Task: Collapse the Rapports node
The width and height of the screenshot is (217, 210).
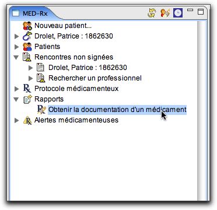Action: click(16, 99)
